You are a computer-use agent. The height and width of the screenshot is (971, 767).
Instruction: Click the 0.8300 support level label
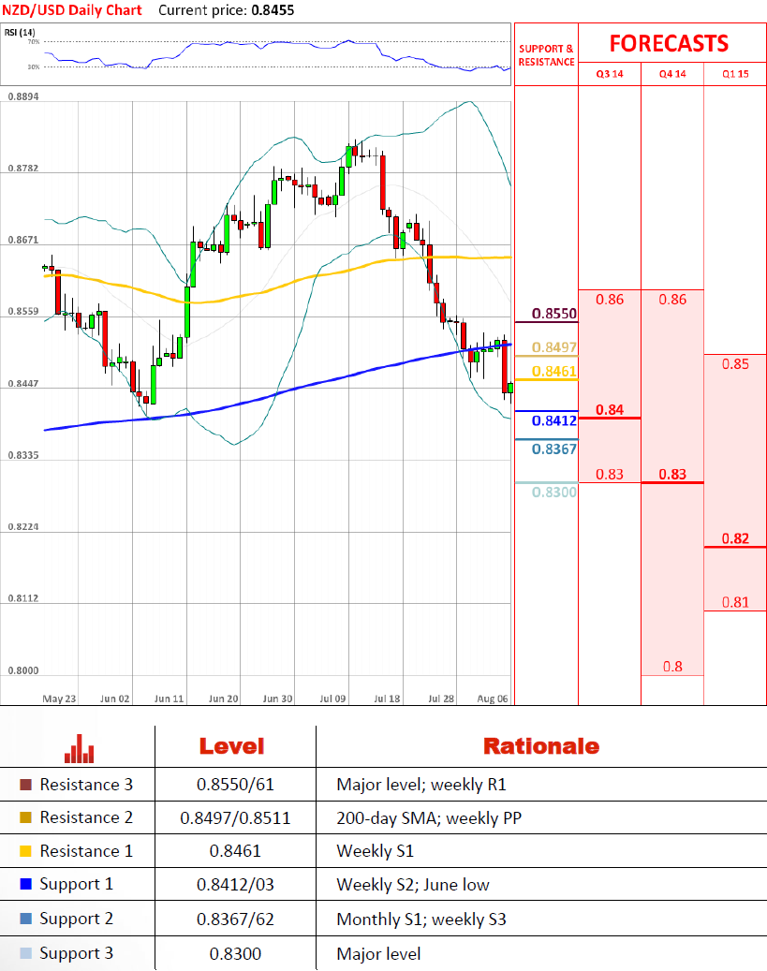554,492
